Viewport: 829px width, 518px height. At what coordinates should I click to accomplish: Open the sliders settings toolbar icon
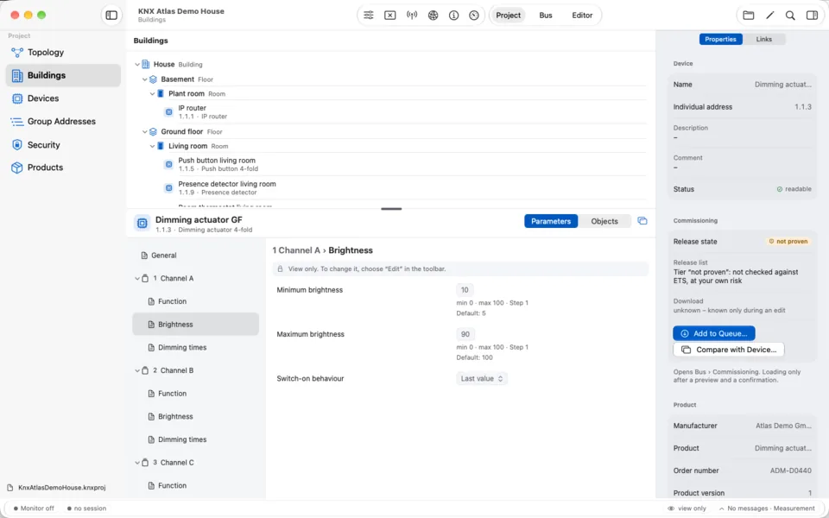369,16
